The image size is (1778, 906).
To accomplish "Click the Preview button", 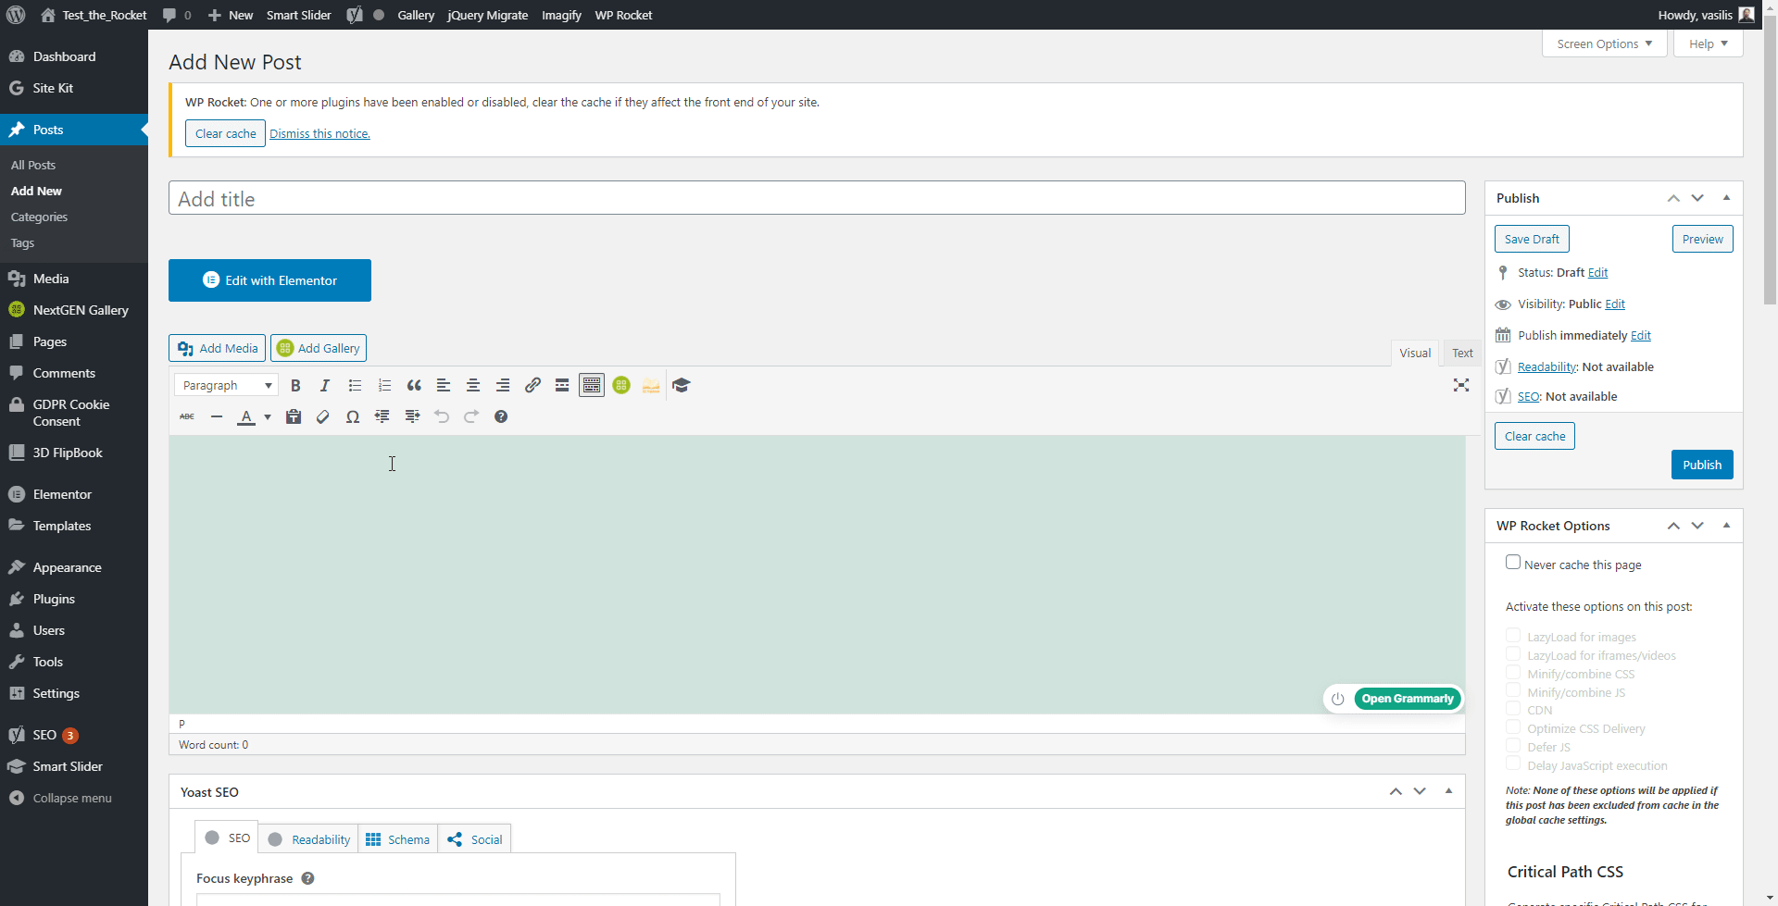I will click(1702, 239).
